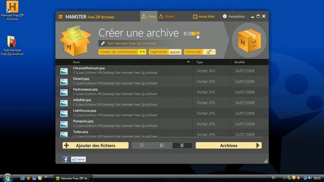Click the ES language indicator

coord(273,177)
